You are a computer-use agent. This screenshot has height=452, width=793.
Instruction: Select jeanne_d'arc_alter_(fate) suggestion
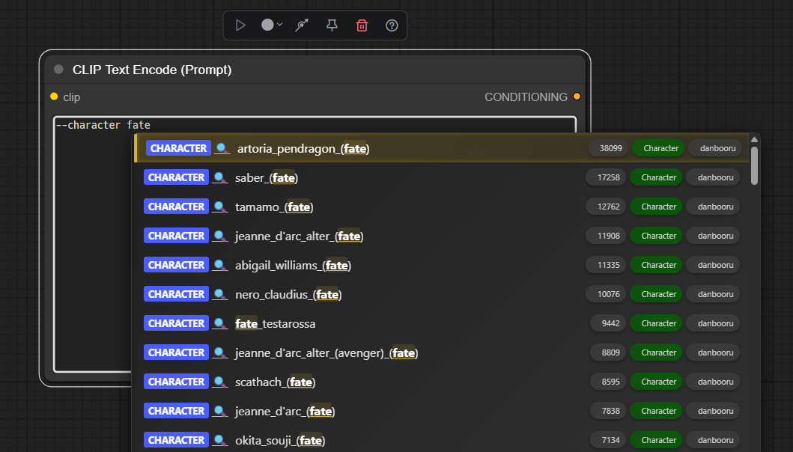(x=441, y=236)
